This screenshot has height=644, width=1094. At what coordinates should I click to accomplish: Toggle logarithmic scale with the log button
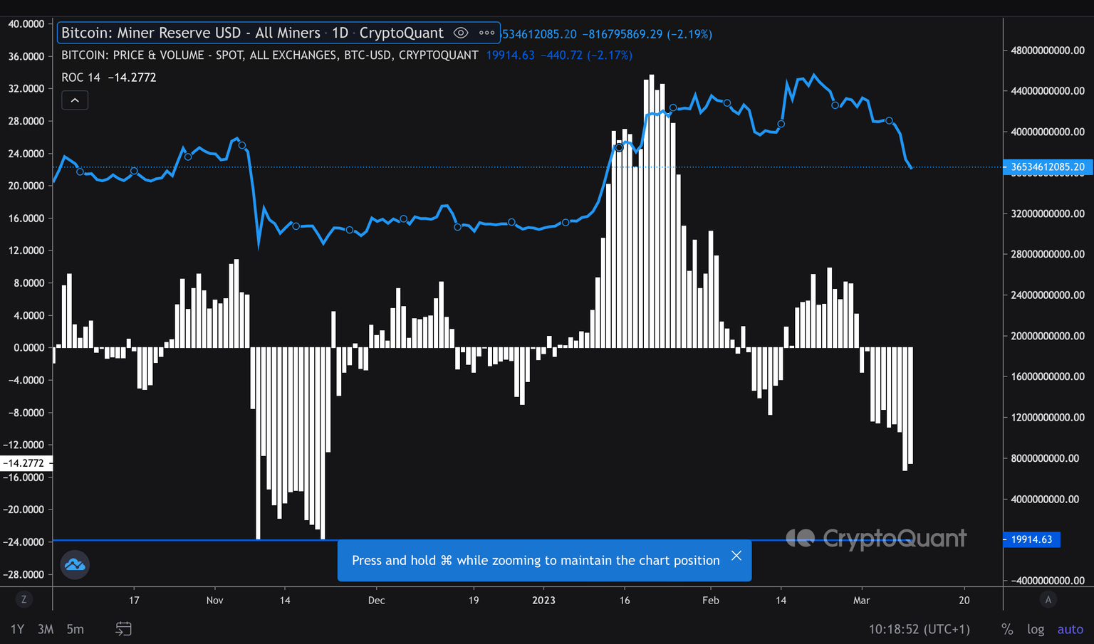tap(1036, 629)
